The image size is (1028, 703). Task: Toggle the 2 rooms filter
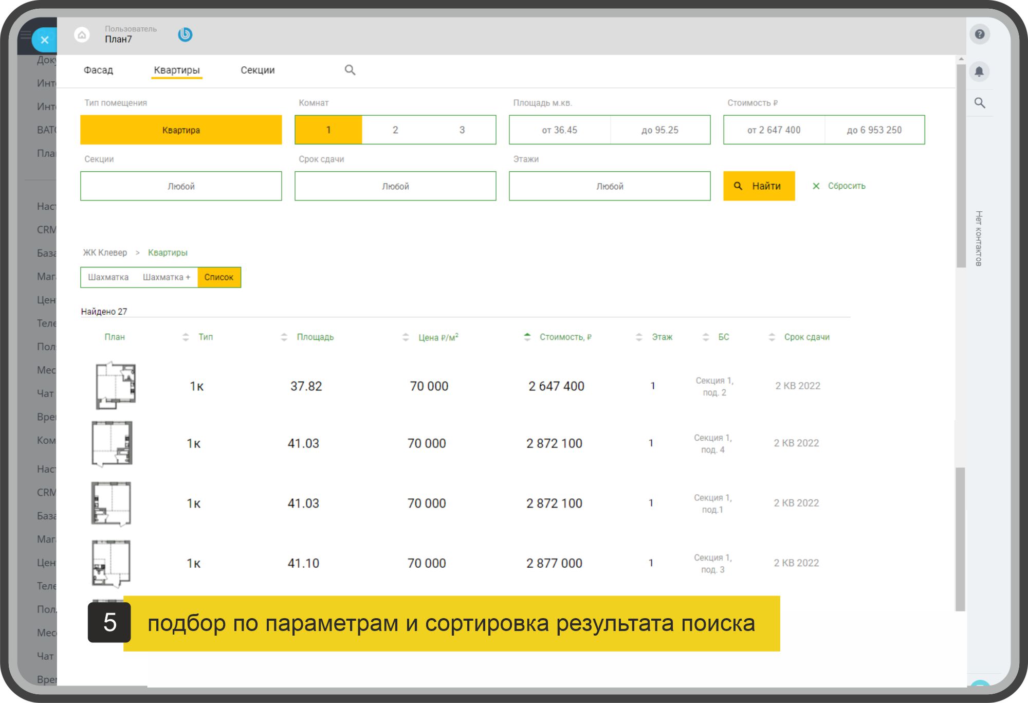(x=395, y=130)
